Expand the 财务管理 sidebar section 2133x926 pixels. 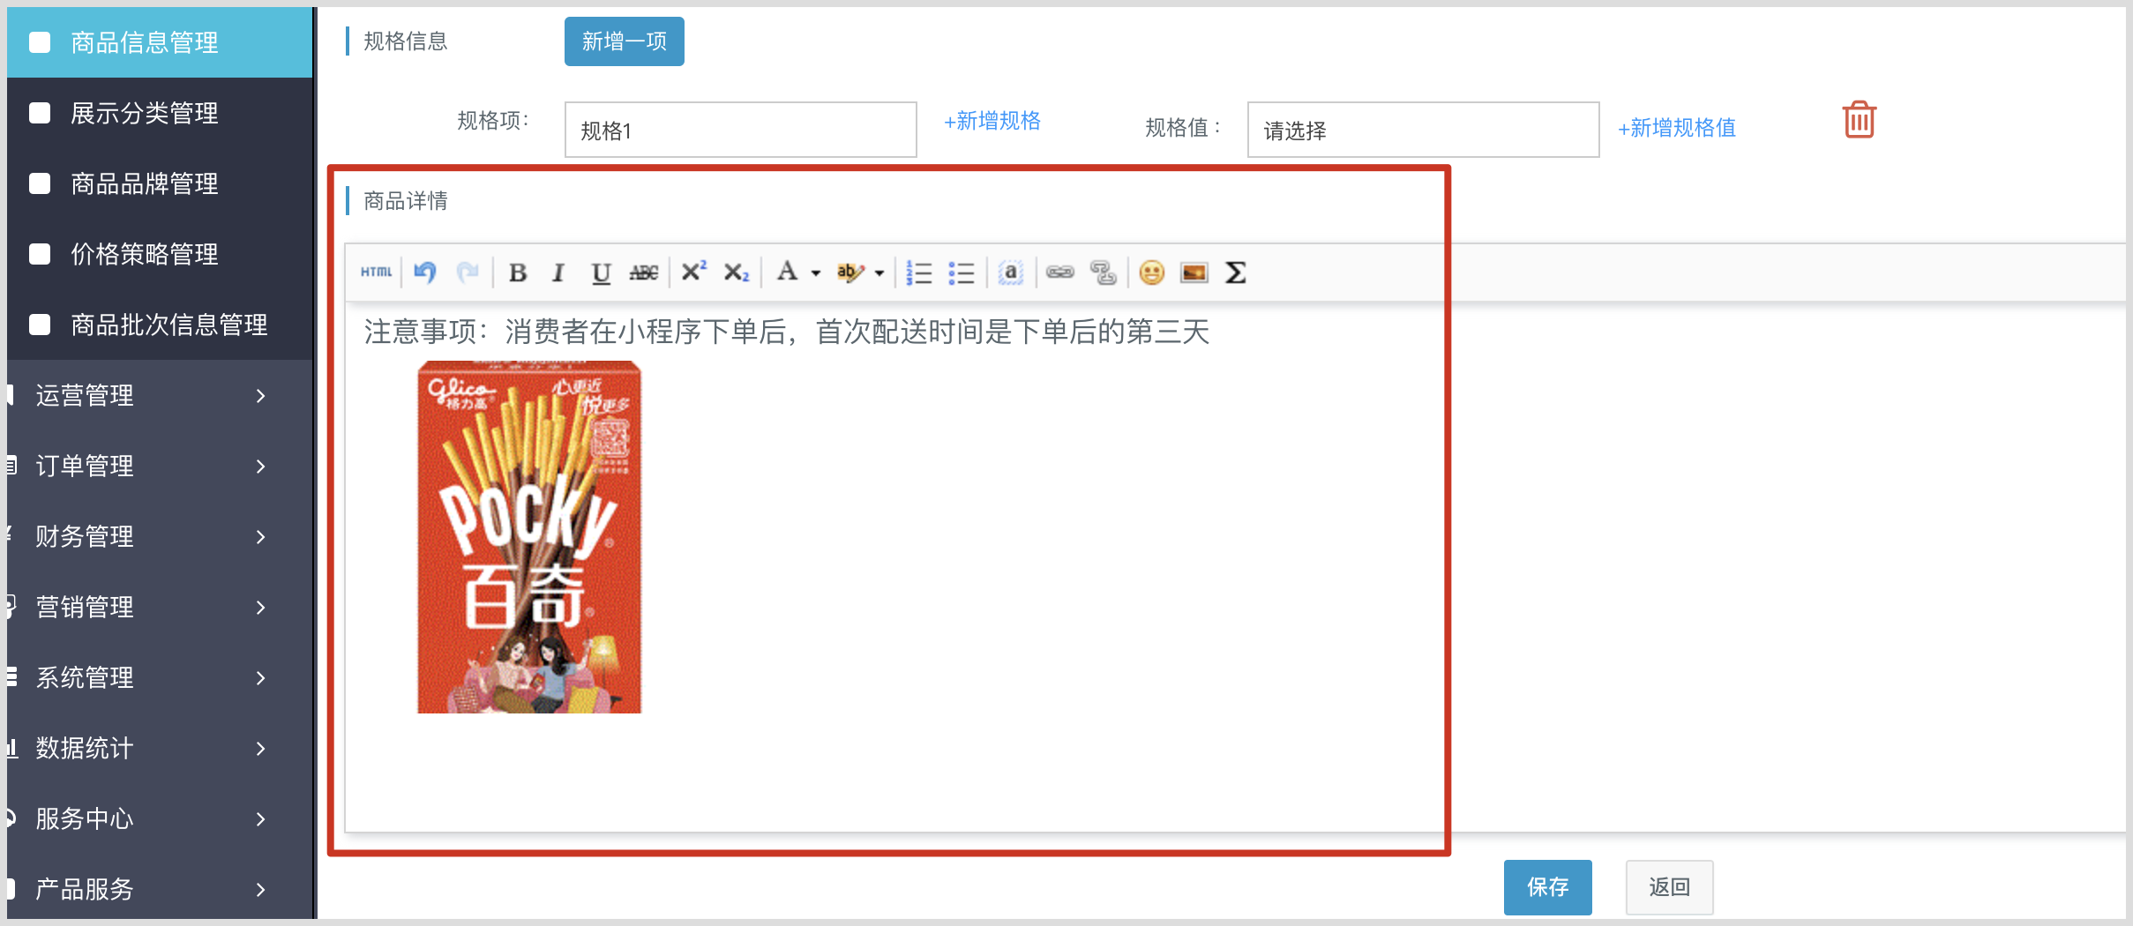(x=160, y=536)
